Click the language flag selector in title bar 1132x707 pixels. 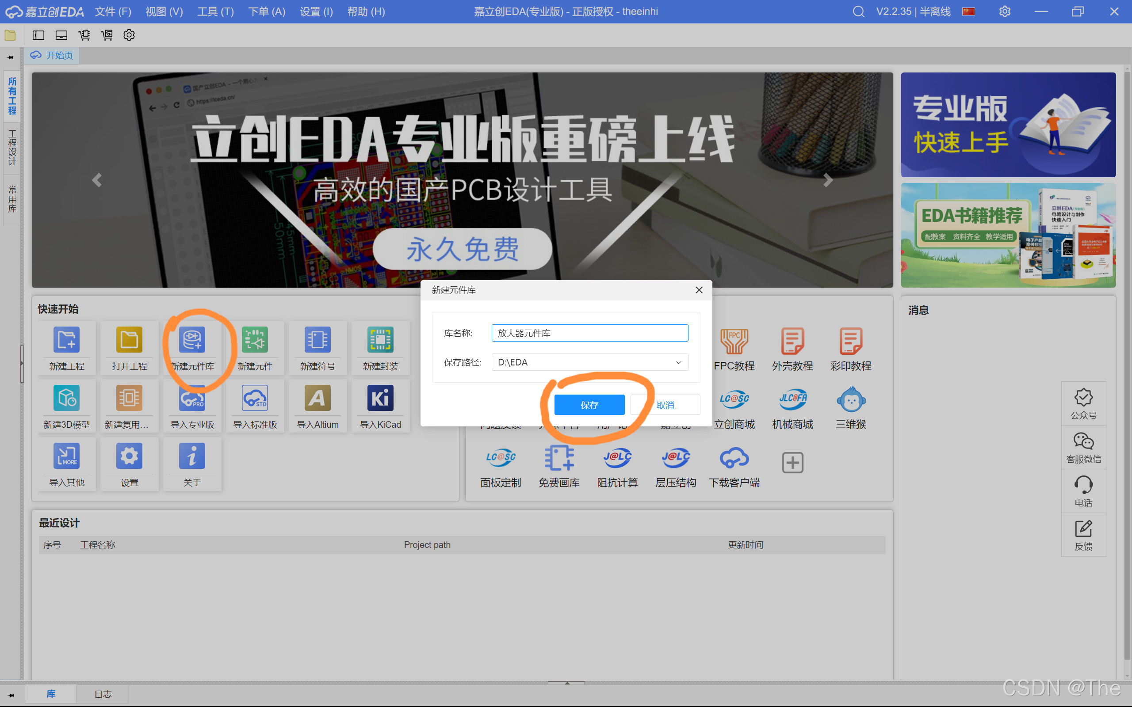click(968, 11)
